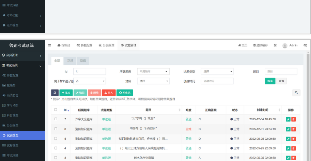Open 学习动态 in the sidebar
Viewport: 311px width, 161px height.
(x=22, y=105)
